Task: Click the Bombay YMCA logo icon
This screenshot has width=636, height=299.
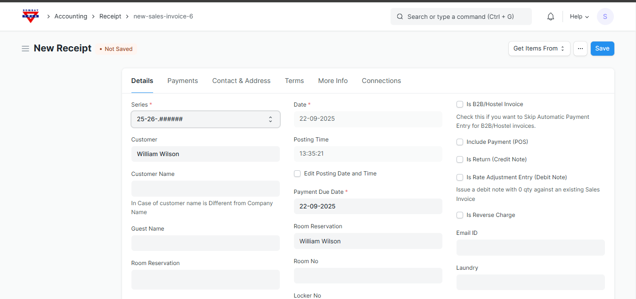Action: (31, 16)
